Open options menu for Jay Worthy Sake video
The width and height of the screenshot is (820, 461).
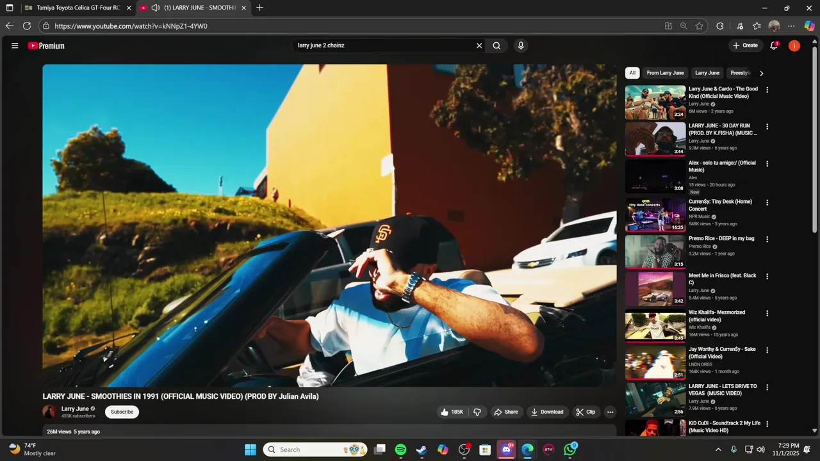[767, 350]
